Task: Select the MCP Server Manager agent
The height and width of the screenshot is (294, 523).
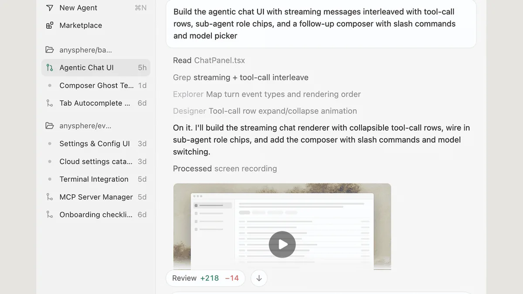Action: coord(96,197)
